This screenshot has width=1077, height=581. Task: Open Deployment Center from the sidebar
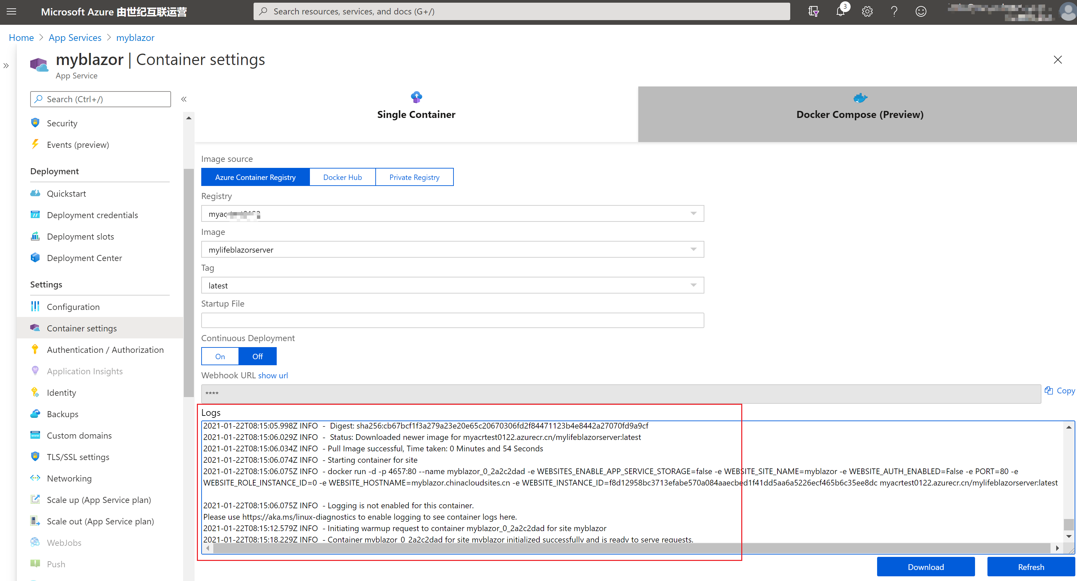click(x=85, y=258)
